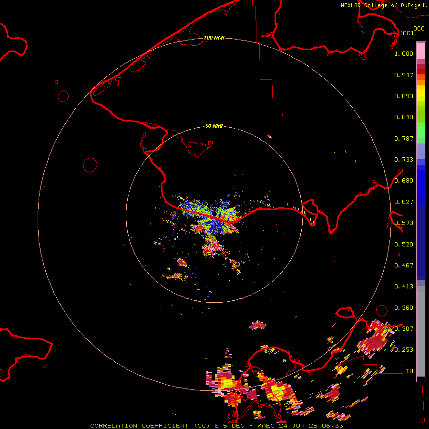Pick the light pink top color bar segment
Image resolution: width=429 pixels, height=429 pixels.
coord(421,51)
